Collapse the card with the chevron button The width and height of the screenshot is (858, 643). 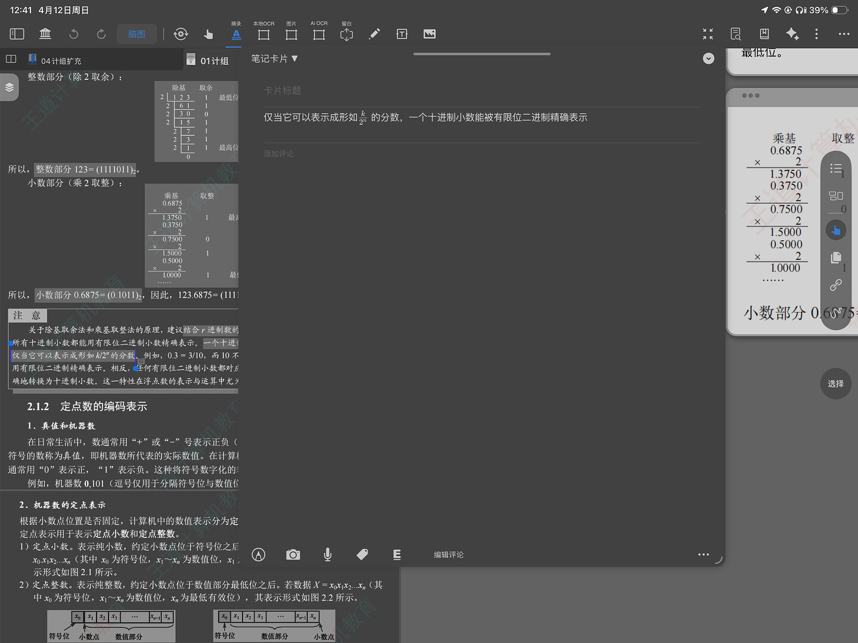(708, 58)
